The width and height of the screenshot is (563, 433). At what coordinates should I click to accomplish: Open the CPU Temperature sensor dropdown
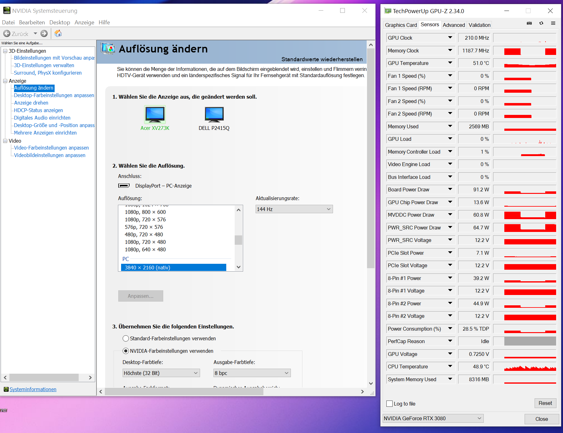click(x=450, y=367)
